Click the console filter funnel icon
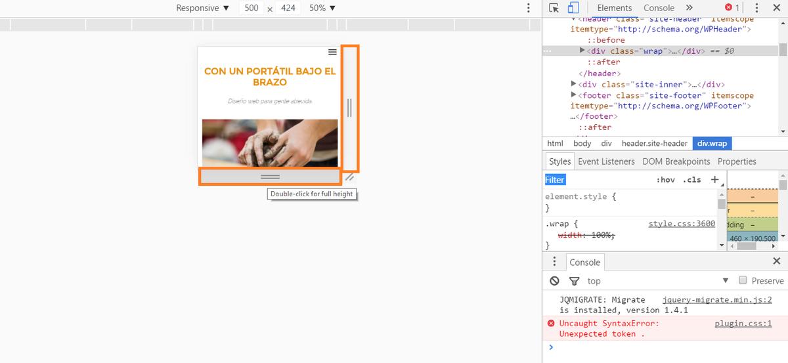The width and height of the screenshot is (788, 363). pos(574,280)
